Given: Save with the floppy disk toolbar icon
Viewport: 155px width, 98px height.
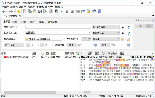Looking at the screenshot, I should 40,12.
